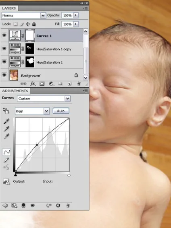171x228 pixels.
Task: Hide the Curves 1 layer
Action: tap(4, 35)
